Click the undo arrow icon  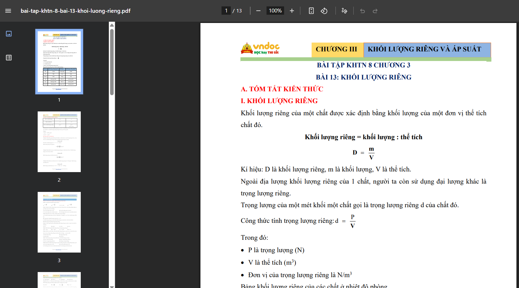(x=362, y=11)
